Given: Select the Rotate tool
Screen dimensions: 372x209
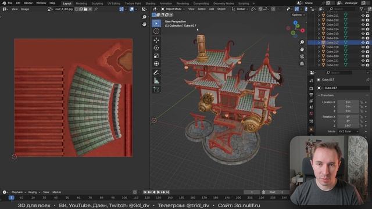Looking at the screenshot, I should (156, 48).
